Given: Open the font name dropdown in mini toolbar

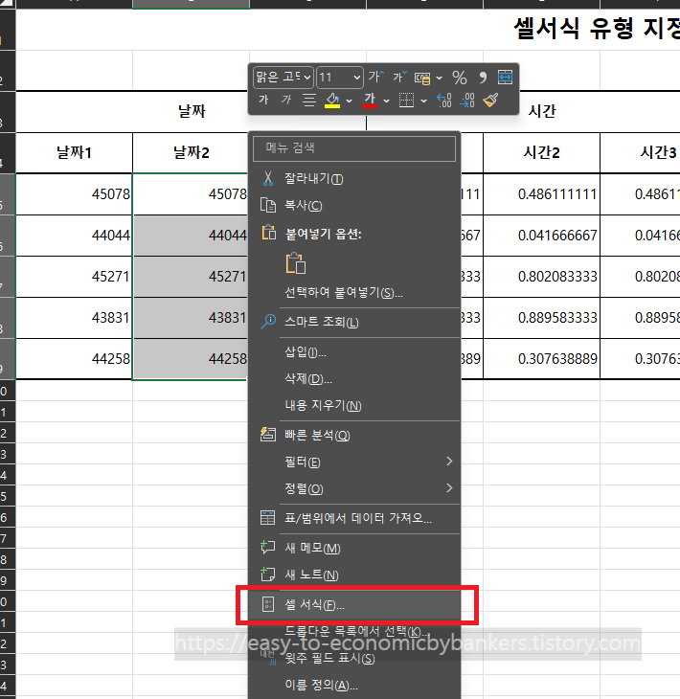Looking at the screenshot, I should 306,78.
